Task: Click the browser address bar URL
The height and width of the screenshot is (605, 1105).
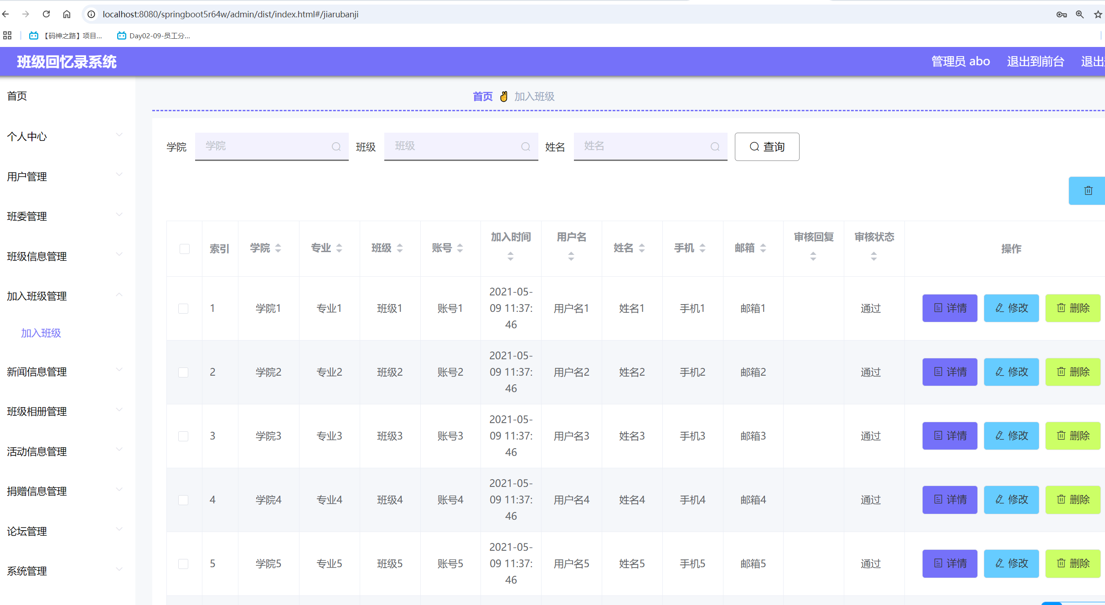Action: coord(231,14)
